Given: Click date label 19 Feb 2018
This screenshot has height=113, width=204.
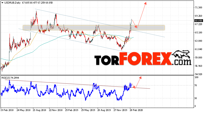Looking at the screenshot, I should (x=7, y=110).
